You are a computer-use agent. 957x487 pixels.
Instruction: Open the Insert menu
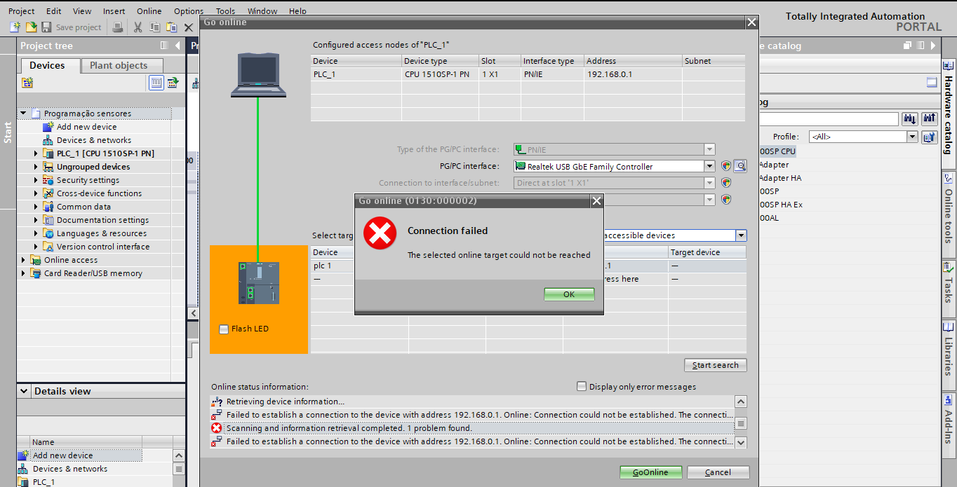pos(114,11)
